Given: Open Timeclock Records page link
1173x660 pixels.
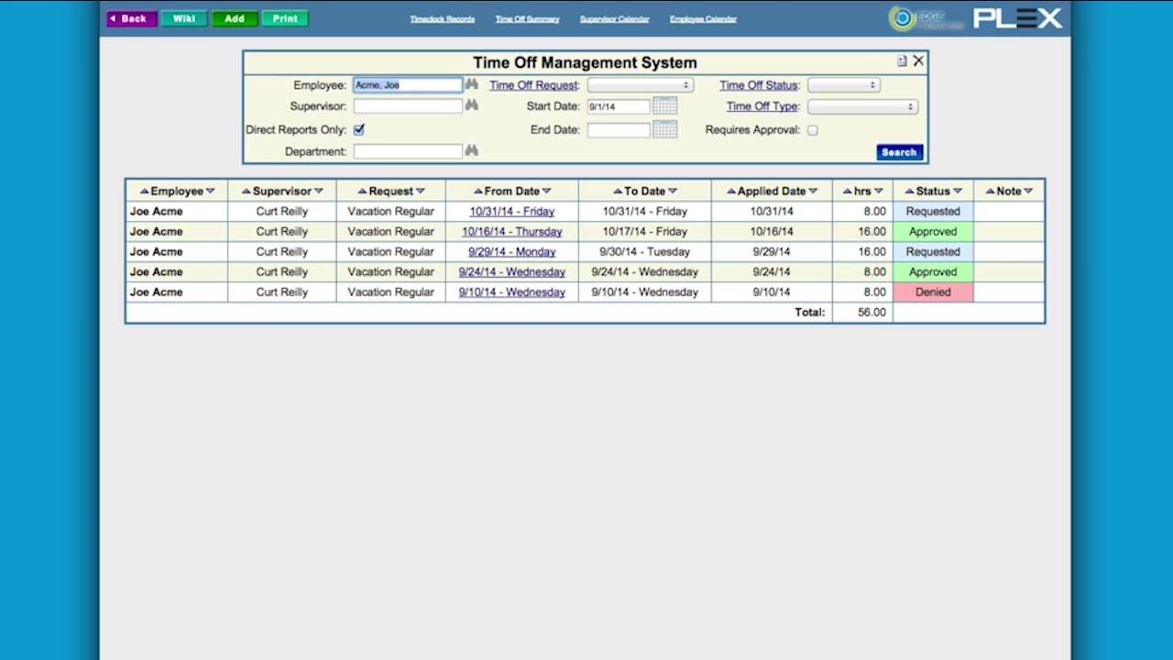Looking at the screenshot, I should (443, 18).
